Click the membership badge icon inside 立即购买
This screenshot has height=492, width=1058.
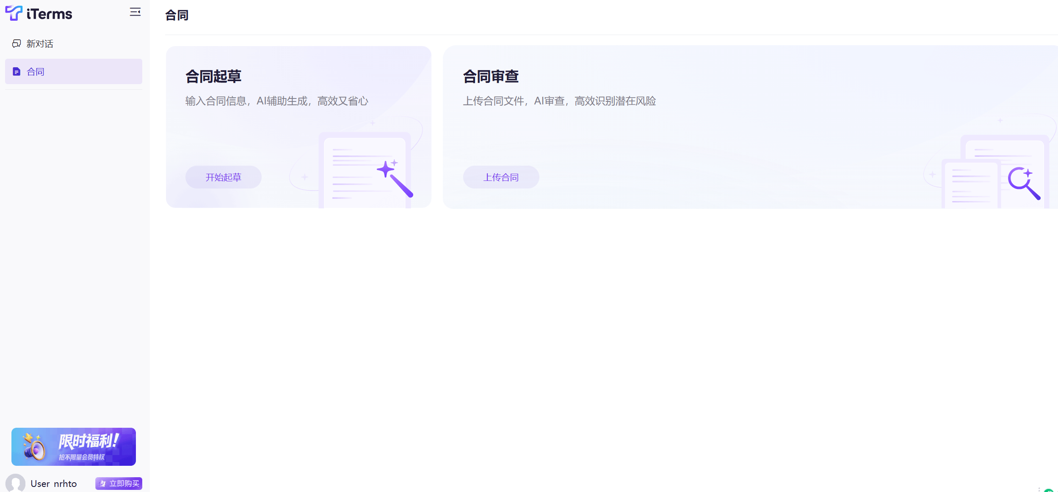click(102, 483)
